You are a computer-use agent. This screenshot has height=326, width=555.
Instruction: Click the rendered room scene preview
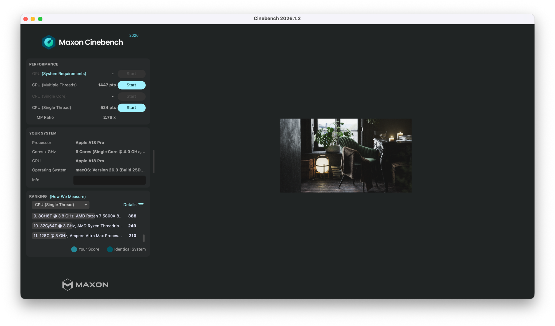(346, 155)
